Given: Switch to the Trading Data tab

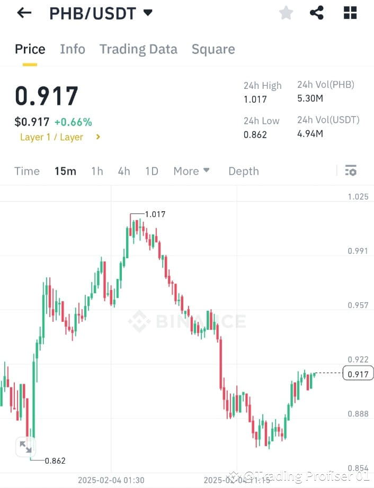Looking at the screenshot, I should (x=138, y=49).
